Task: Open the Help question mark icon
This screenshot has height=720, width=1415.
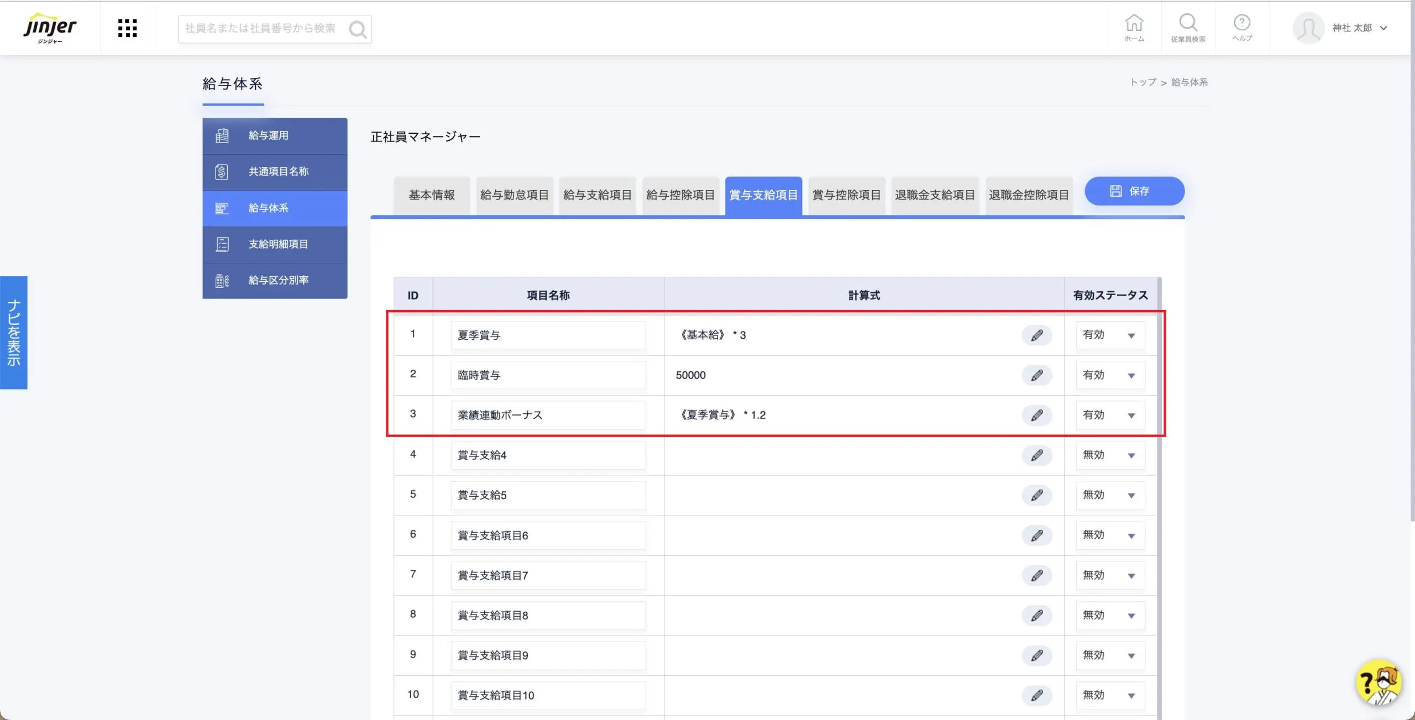Action: (1241, 28)
